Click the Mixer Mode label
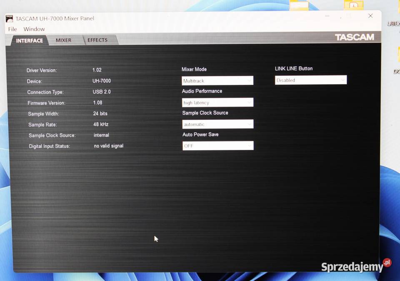The height and width of the screenshot is (281, 400). [194, 70]
